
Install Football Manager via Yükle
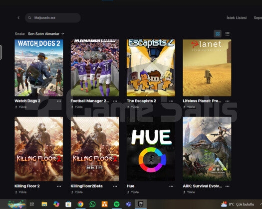[x=77, y=107]
